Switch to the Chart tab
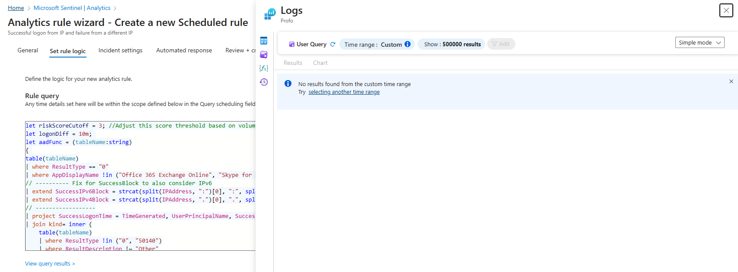The image size is (738, 272). pyautogui.click(x=320, y=63)
